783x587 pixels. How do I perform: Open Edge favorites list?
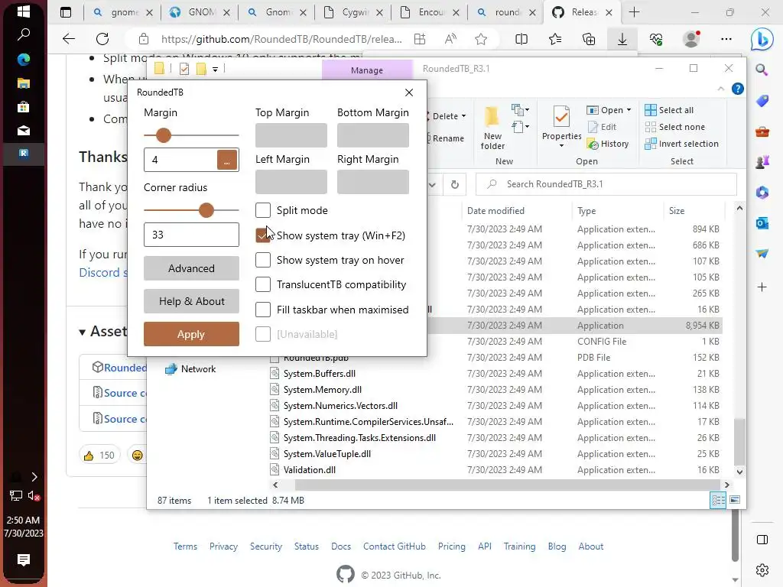click(555, 39)
